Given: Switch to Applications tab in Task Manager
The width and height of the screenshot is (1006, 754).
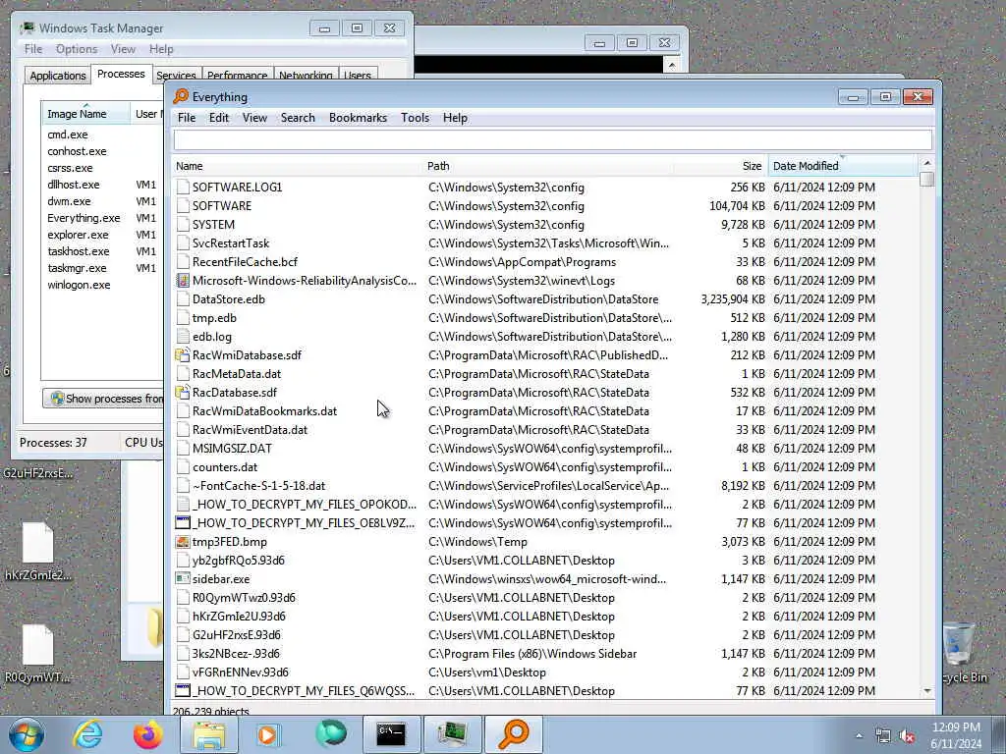Looking at the screenshot, I should coord(58,76).
